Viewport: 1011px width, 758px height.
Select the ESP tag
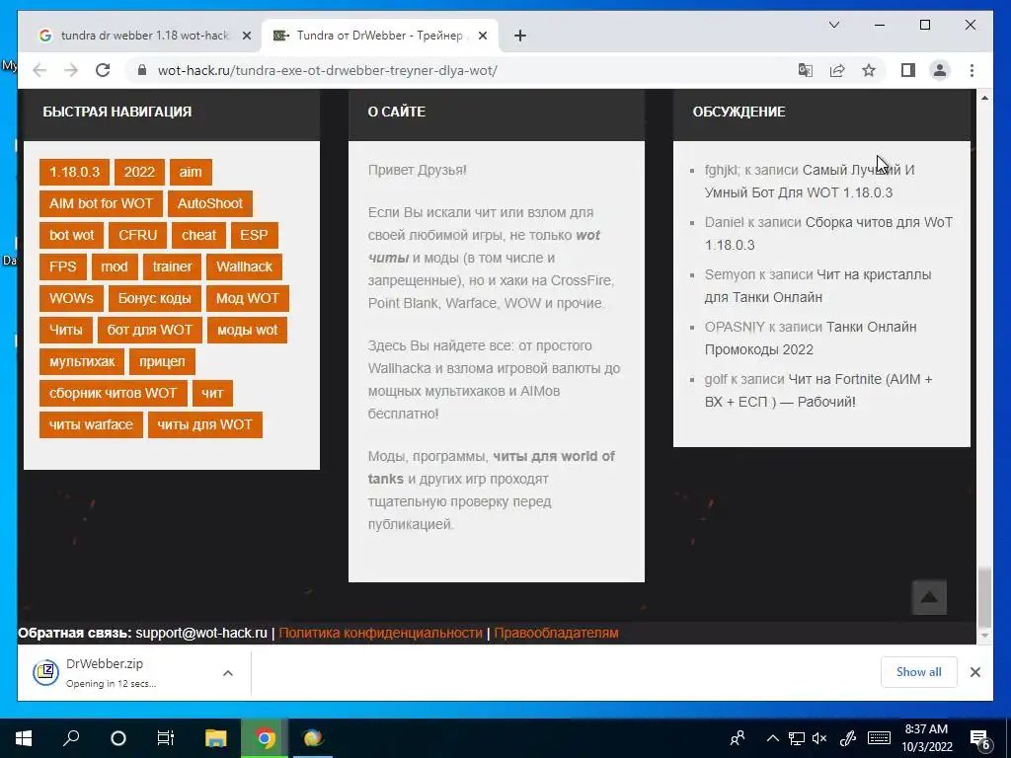[x=254, y=235]
